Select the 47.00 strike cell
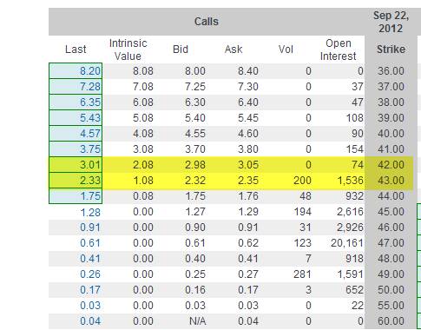 (x=391, y=243)
